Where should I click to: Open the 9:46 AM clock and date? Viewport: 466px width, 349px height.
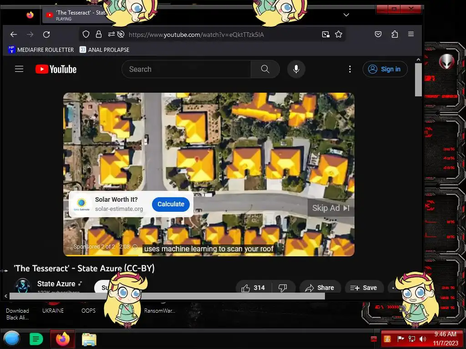tap(445, 339)
